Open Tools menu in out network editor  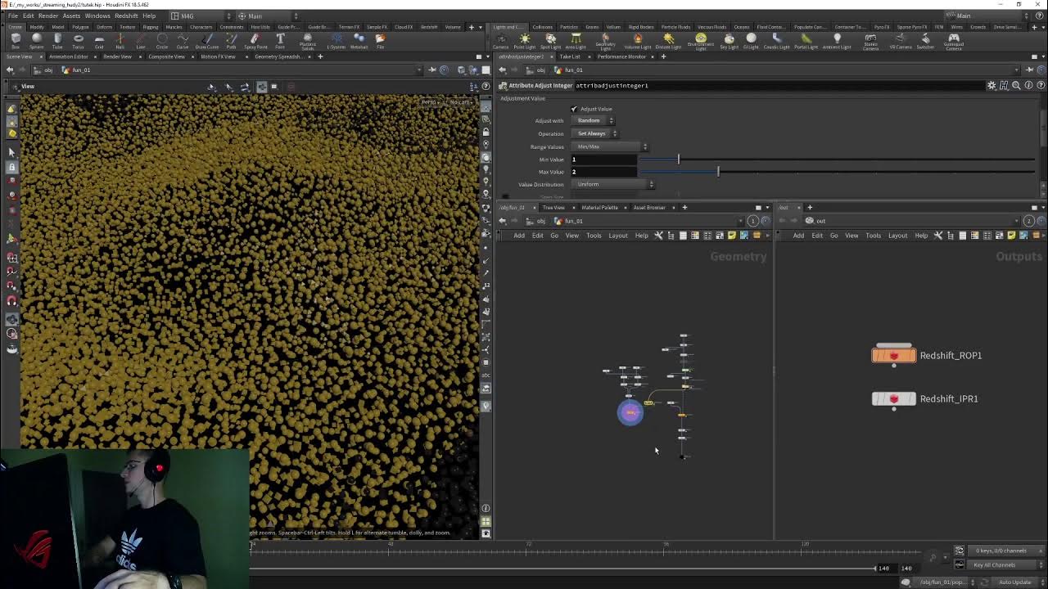point(874,236)
